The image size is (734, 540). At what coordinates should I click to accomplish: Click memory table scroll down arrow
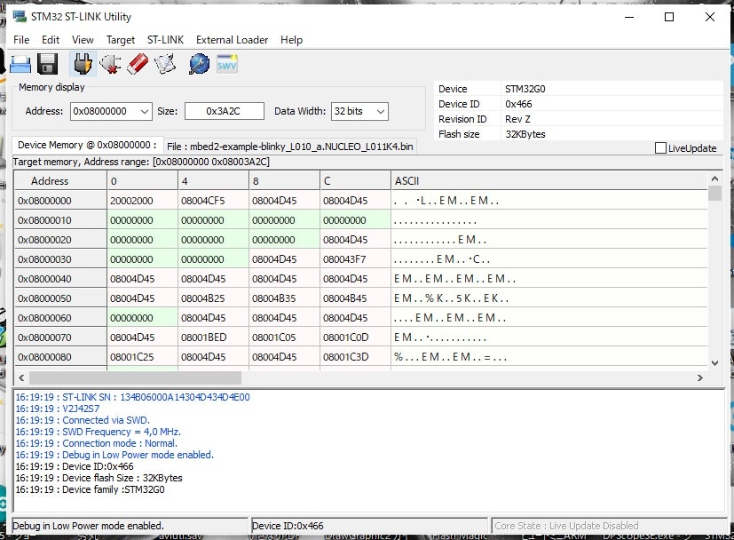click(714, 362)
